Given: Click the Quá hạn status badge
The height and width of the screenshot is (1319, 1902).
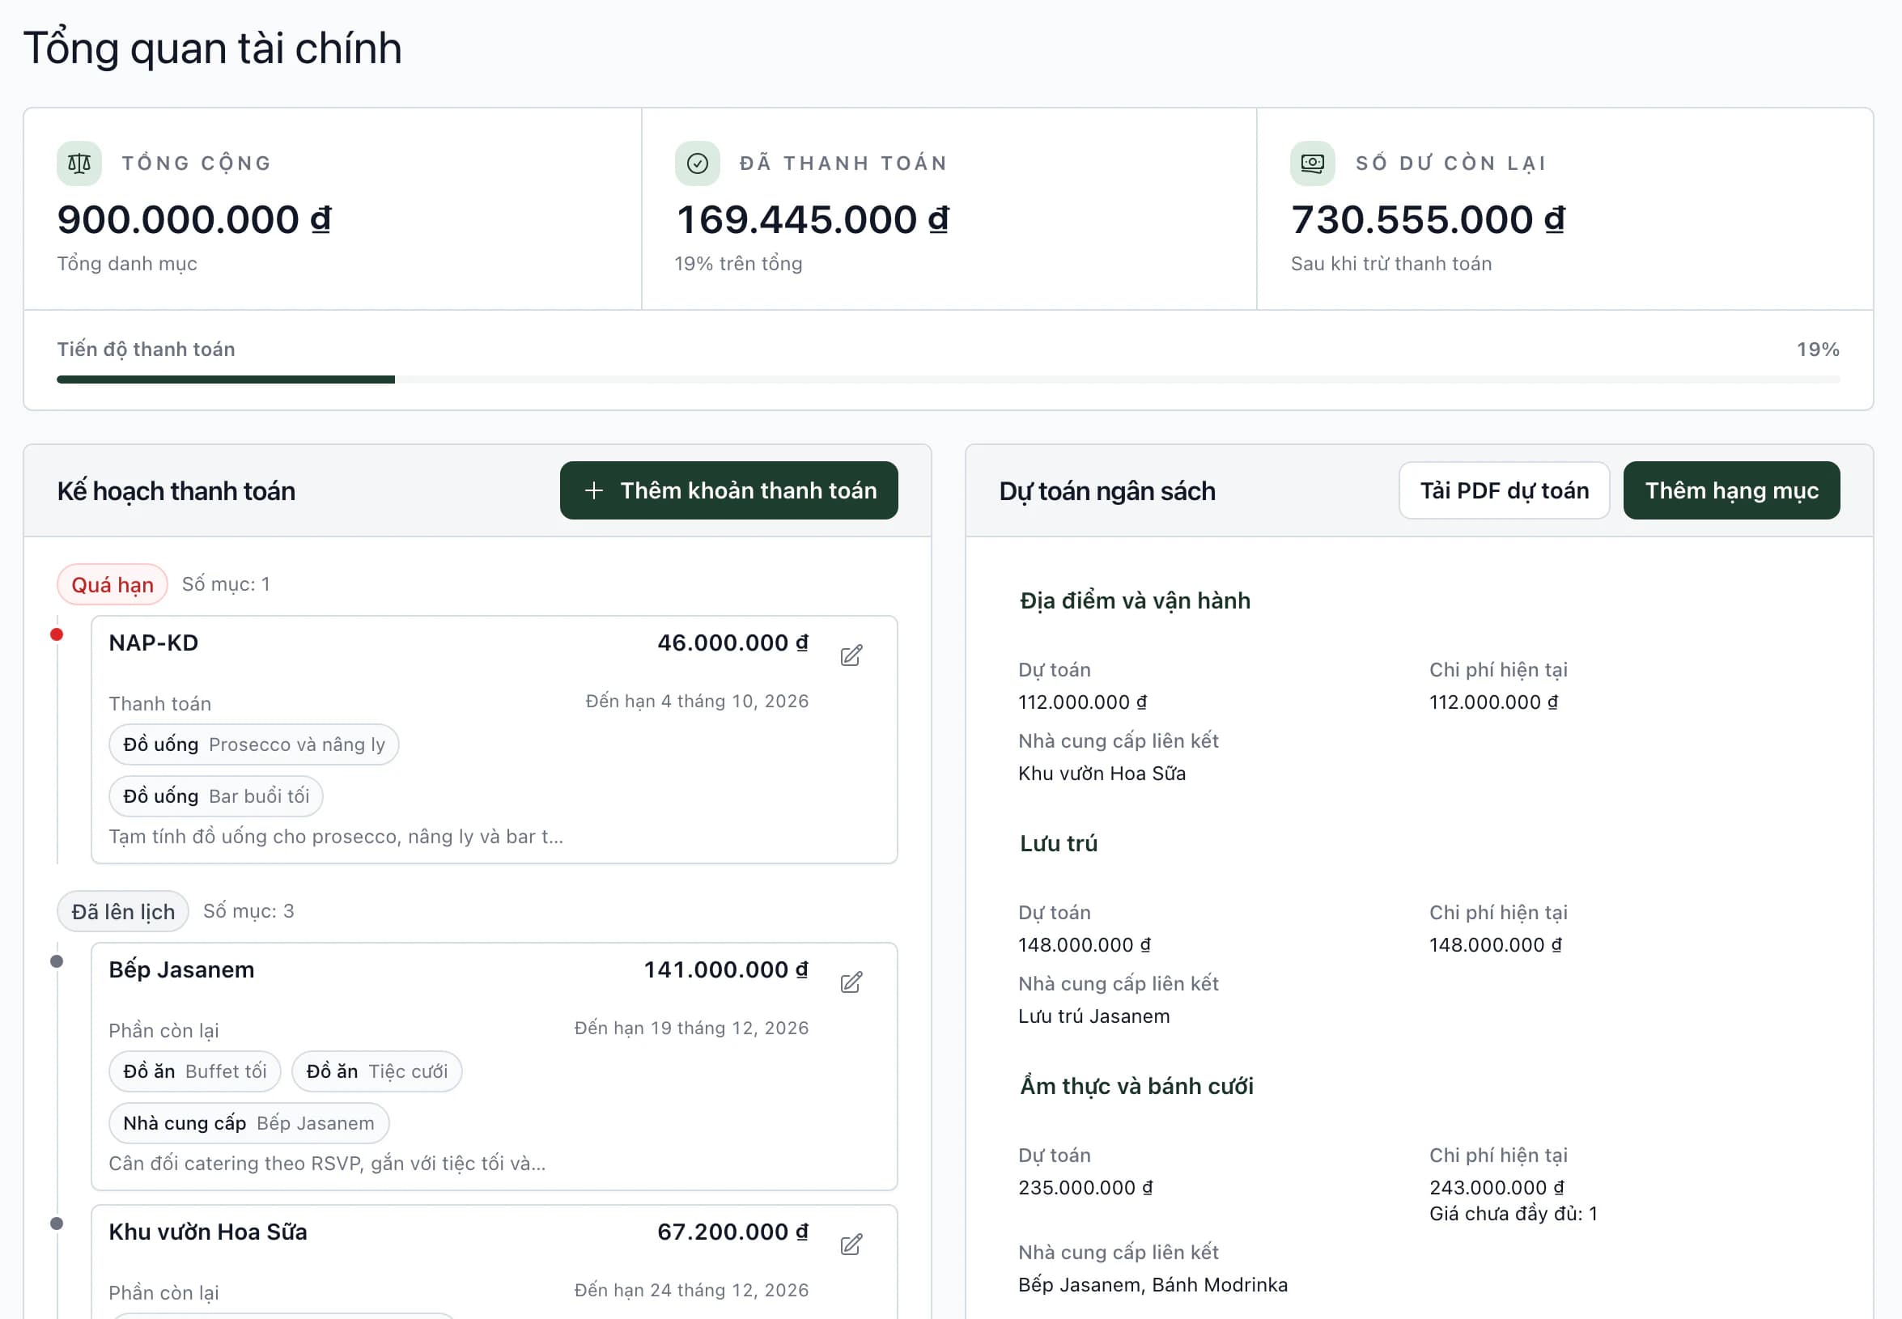Looking at the screenshot, I should point(113,585).
